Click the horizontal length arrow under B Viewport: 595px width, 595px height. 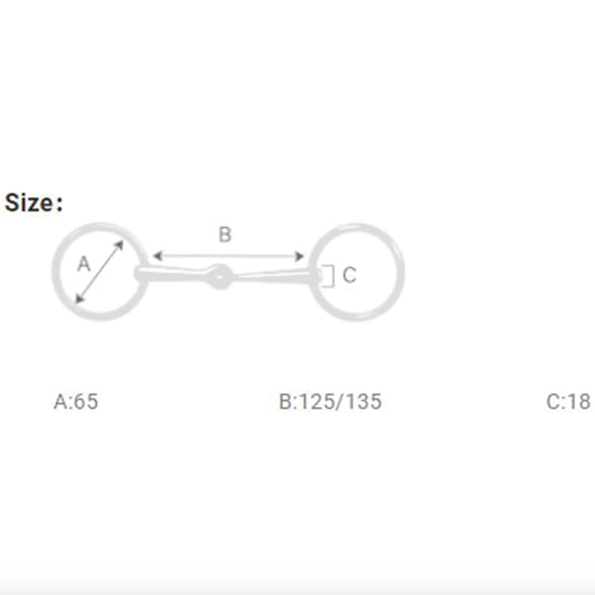pos(229,257)
